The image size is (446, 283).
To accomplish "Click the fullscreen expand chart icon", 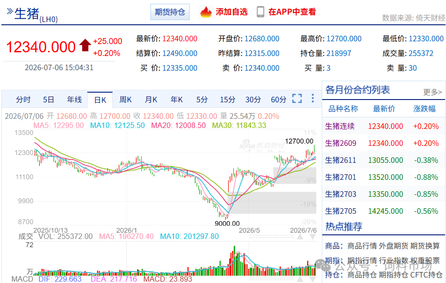I will click(x=297, y=99).
